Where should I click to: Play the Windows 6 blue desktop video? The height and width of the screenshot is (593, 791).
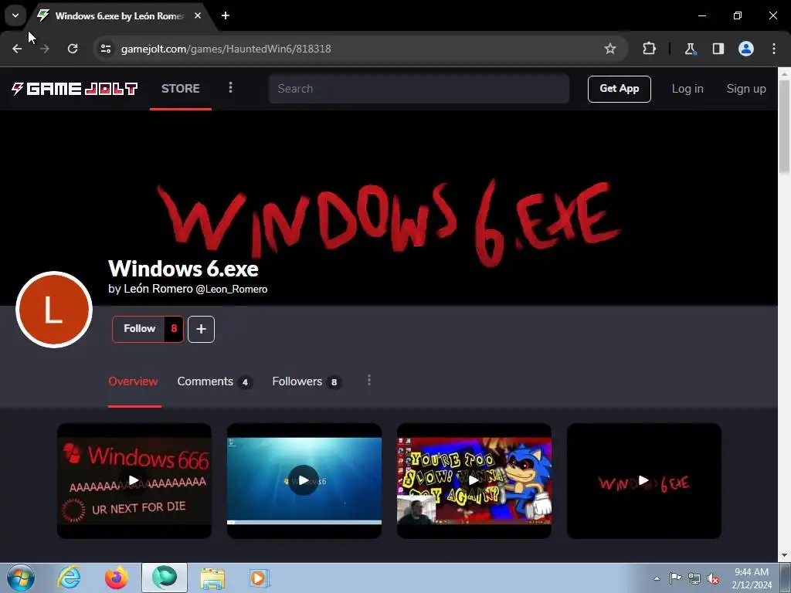point(304,480)
